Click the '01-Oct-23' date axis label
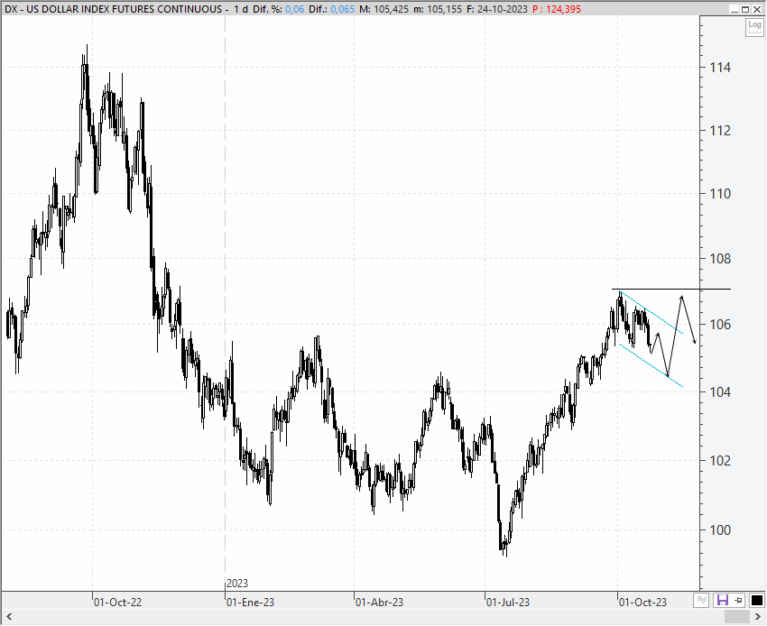The image size is (767, 626). click(x=642, y=602)
